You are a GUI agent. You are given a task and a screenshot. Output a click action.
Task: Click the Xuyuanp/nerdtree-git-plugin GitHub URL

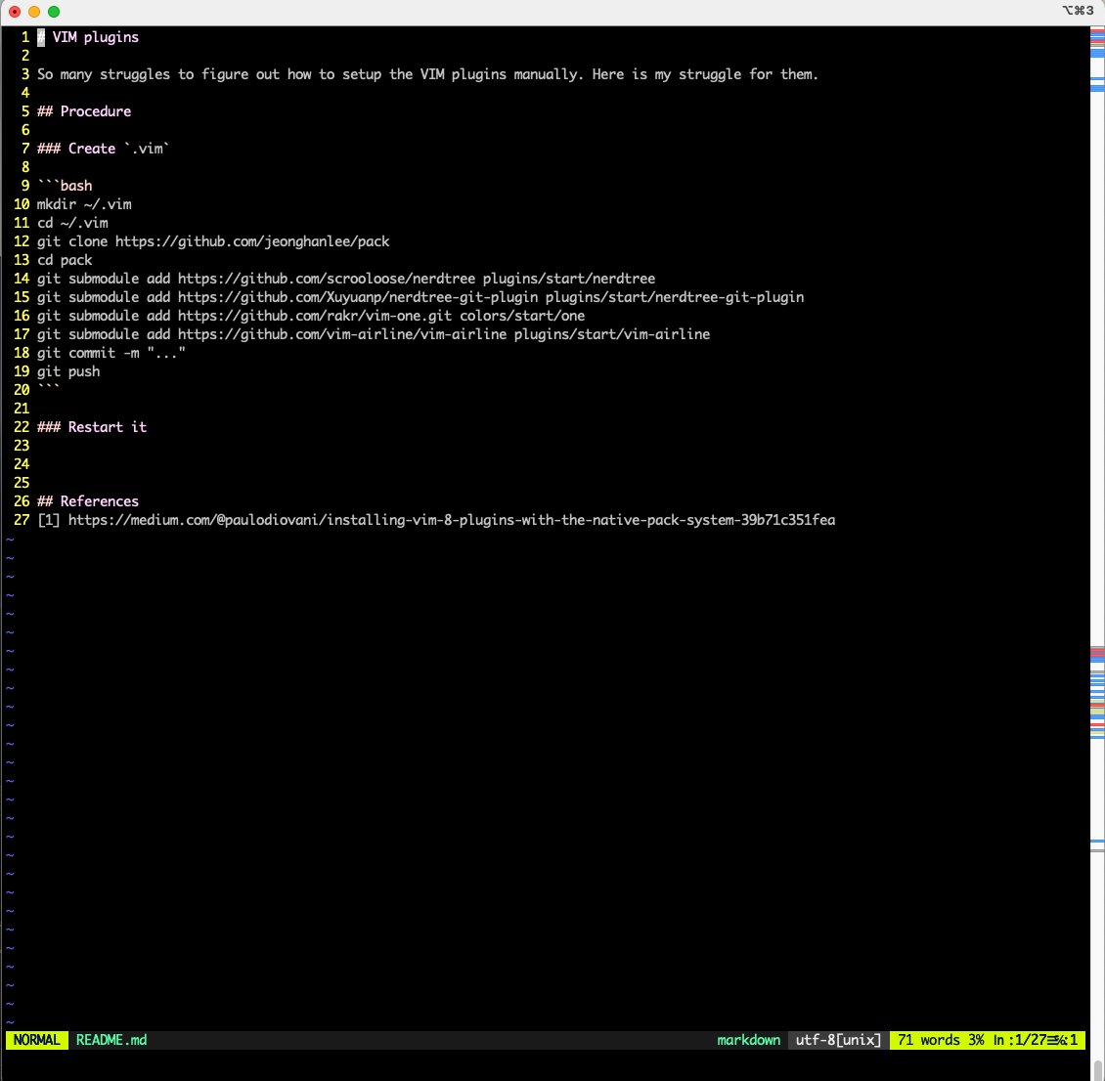click(358, 297)
